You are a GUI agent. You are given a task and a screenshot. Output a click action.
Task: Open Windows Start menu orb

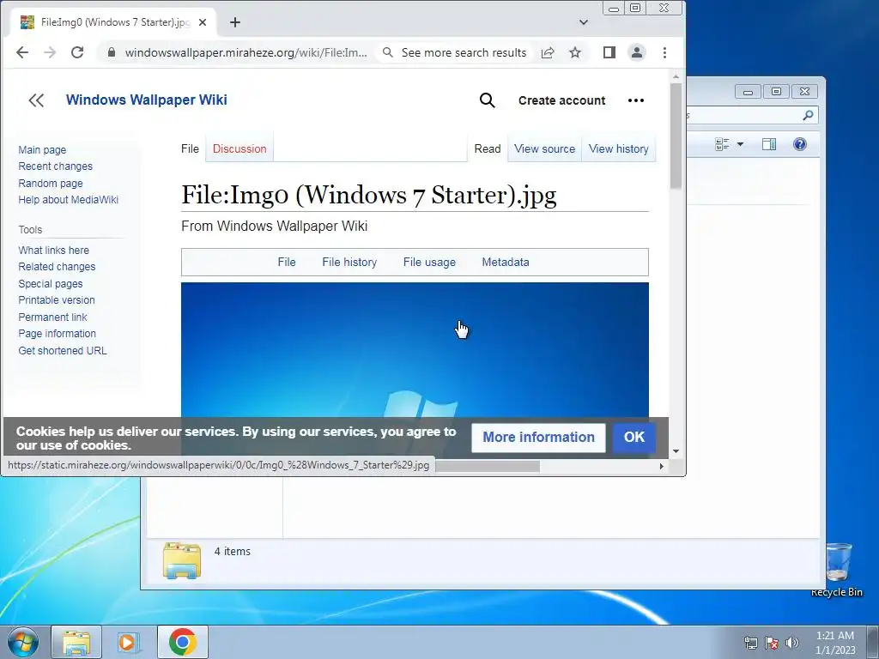point(23,642)
